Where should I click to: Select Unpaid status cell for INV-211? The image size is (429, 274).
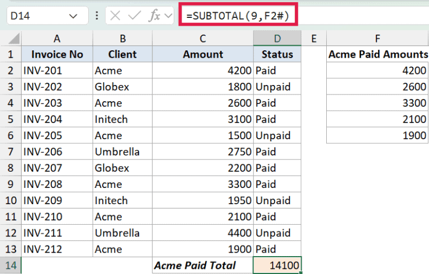[277, 233]
